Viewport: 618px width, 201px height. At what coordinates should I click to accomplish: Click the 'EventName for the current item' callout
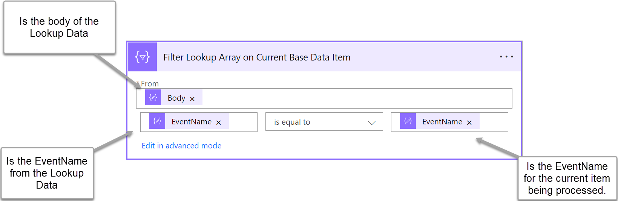tap(567, 178)
